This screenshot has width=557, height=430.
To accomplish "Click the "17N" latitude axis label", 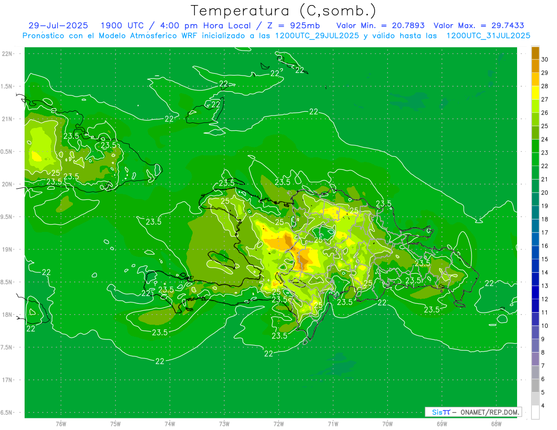I will [6, 380].
